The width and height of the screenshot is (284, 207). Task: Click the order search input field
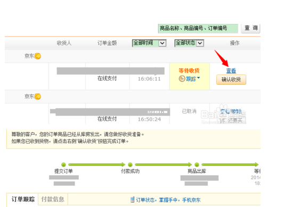tap(198, 28)
